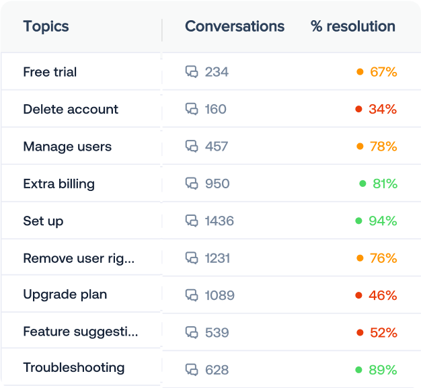Screen dimensions: 421x388
Task: Open the Free trial topic
Action: pos(50,72)
